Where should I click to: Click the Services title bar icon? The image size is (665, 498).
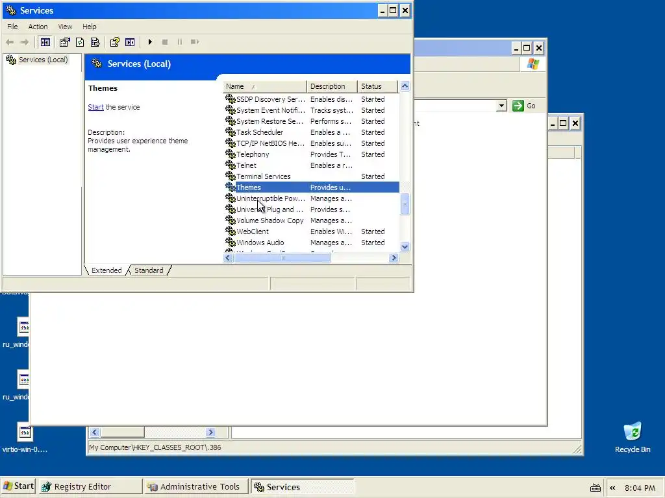click(x=10, y=10)
